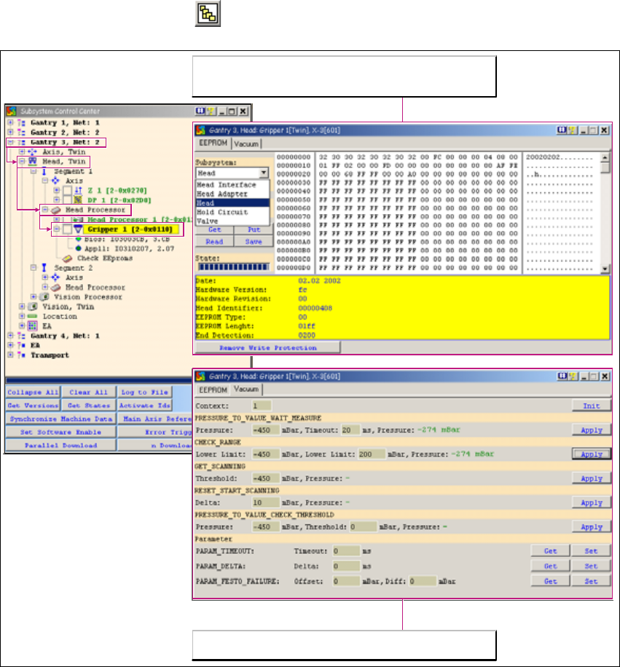620x667 pixels.
Task: Click the DP 1 node icon
Action: coord(78,200)
